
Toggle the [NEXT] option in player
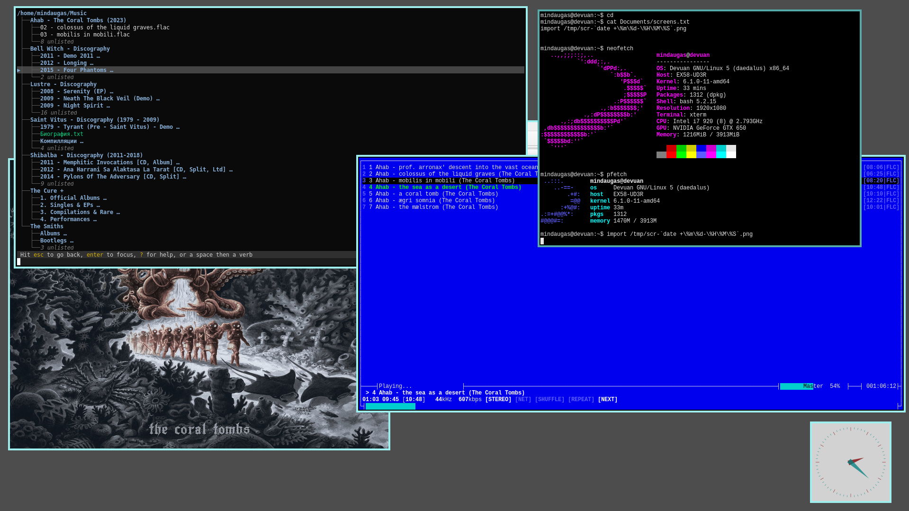pyautogui.click(x=608, y=400)
